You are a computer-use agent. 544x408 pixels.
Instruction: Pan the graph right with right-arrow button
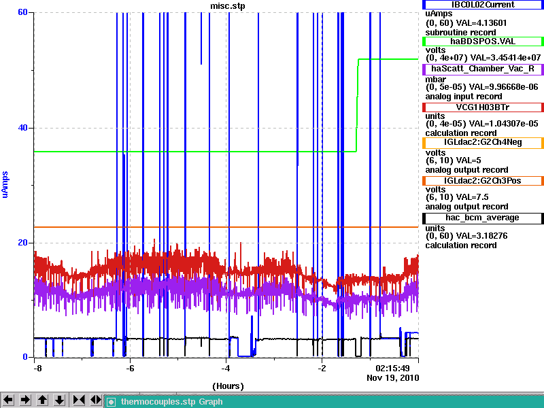(25, 400)
